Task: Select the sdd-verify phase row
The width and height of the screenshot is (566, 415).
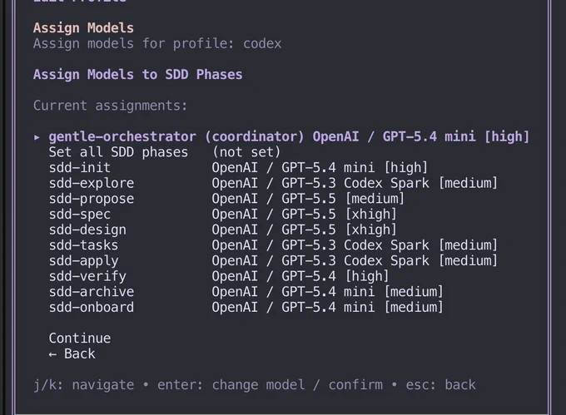Action: [219, 276]
